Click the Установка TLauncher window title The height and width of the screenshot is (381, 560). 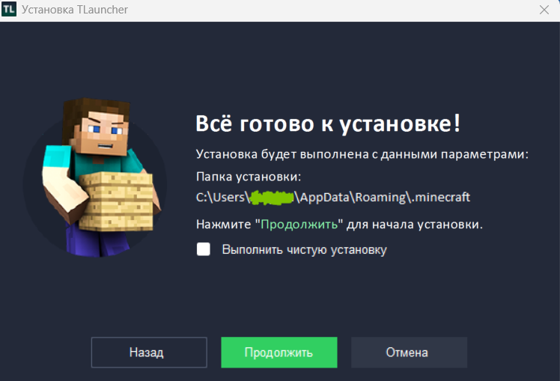coord(75,10)
